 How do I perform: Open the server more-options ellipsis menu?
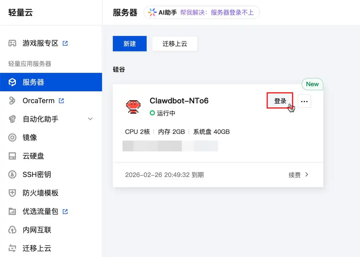pyautogui.click(x=304, y=101)
